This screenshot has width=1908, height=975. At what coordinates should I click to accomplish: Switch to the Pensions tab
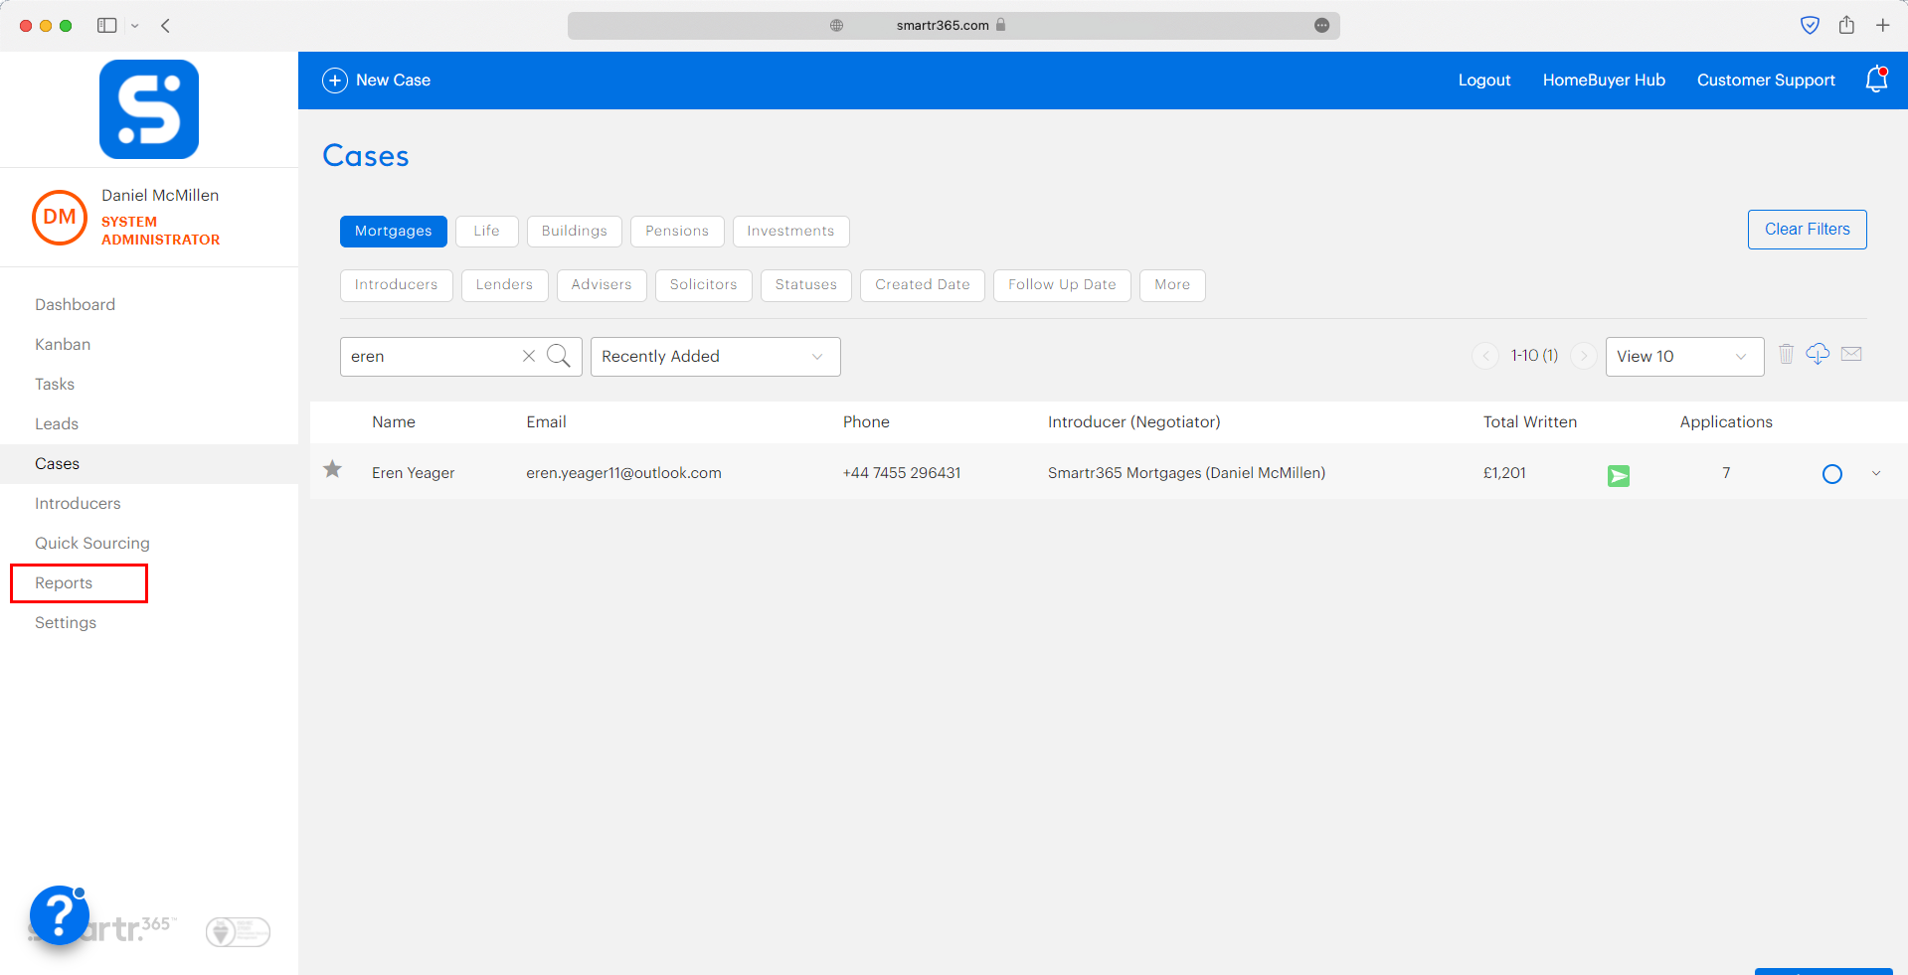point(677,232)
